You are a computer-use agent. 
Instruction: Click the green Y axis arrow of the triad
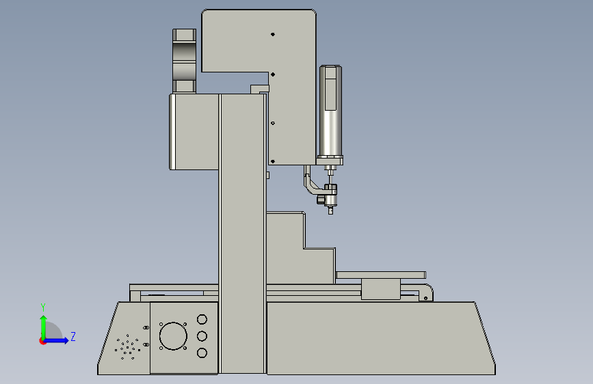point(44,327)
